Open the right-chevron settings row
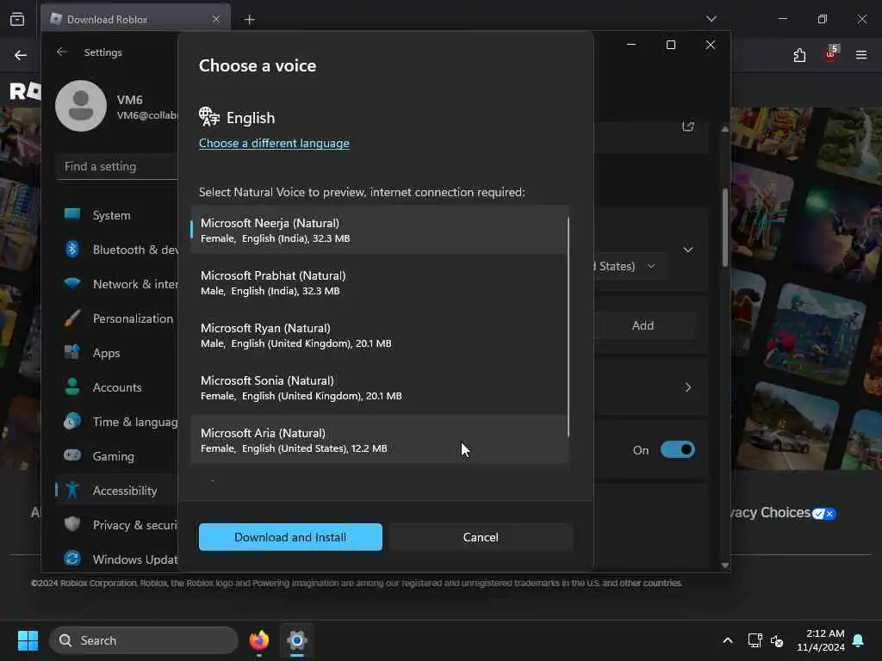The height and width of the screenshot is (661, 882). [x=688, y=387]
